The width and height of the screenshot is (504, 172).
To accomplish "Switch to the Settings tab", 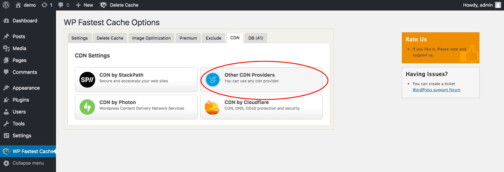I will (x=79, y=38).
